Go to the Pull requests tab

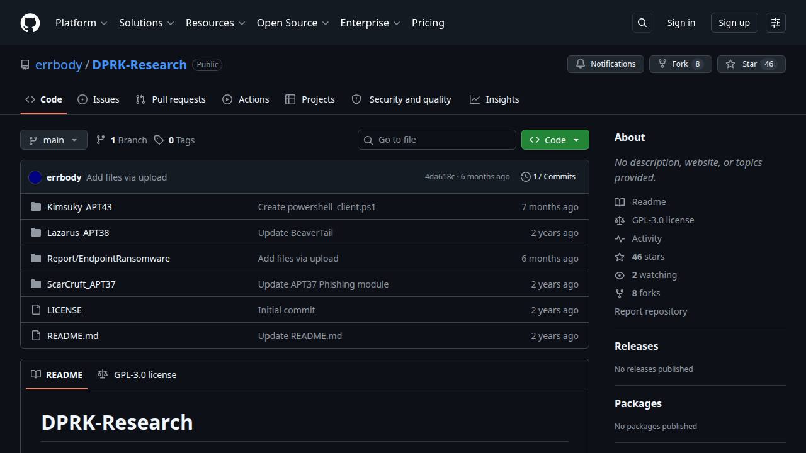[171, 99]
